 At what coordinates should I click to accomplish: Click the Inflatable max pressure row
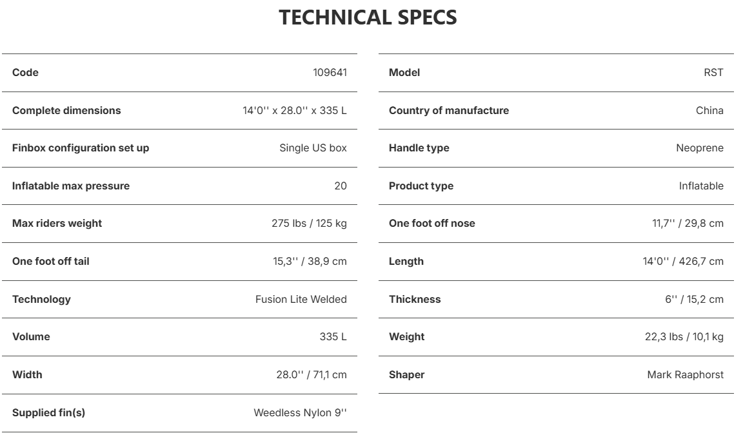[x=179, y=186]
